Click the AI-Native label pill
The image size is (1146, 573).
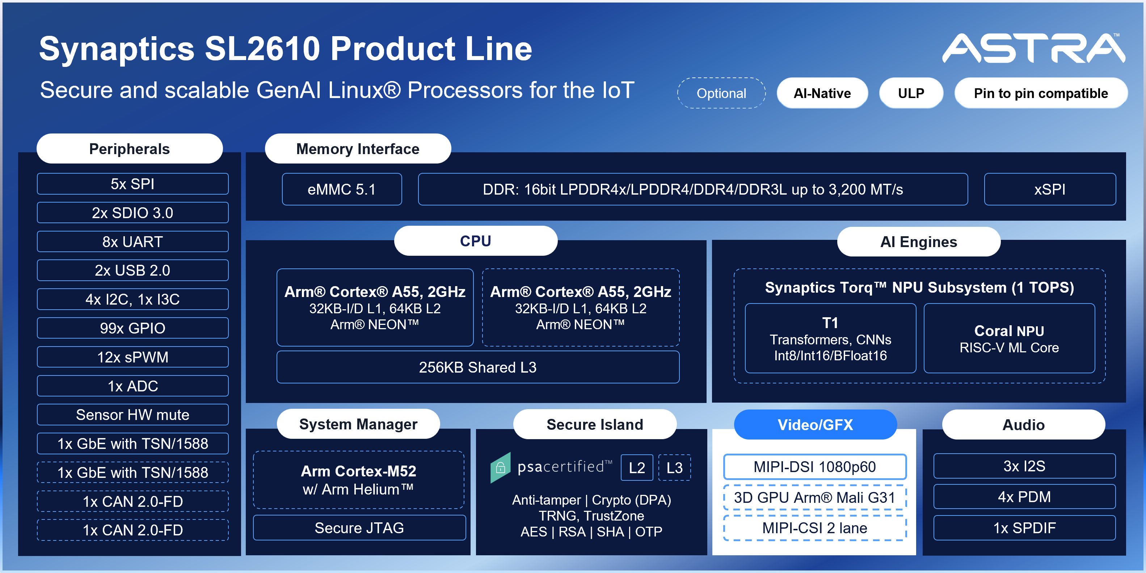(822, 93)
